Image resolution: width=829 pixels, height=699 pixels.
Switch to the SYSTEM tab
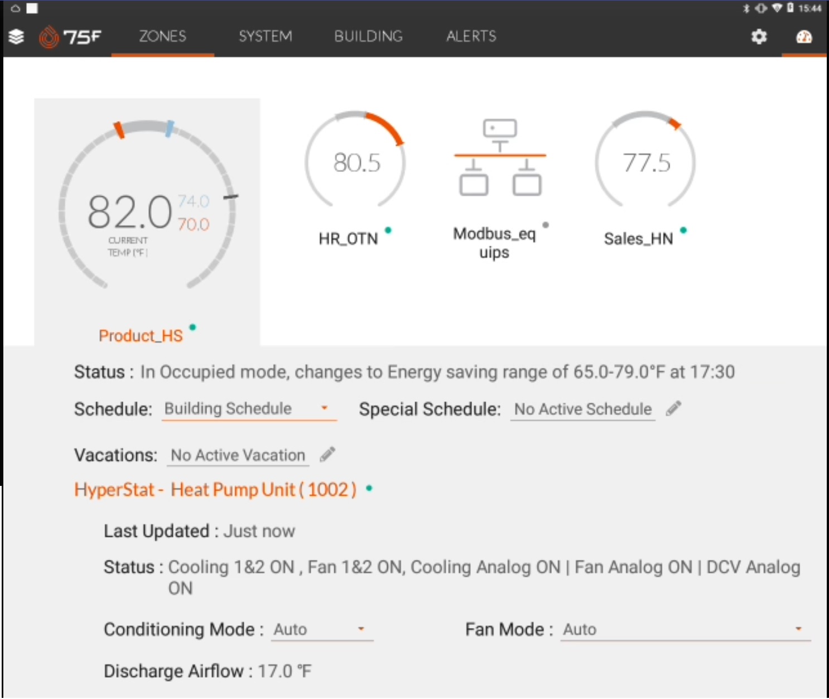[x=266, y=37]
